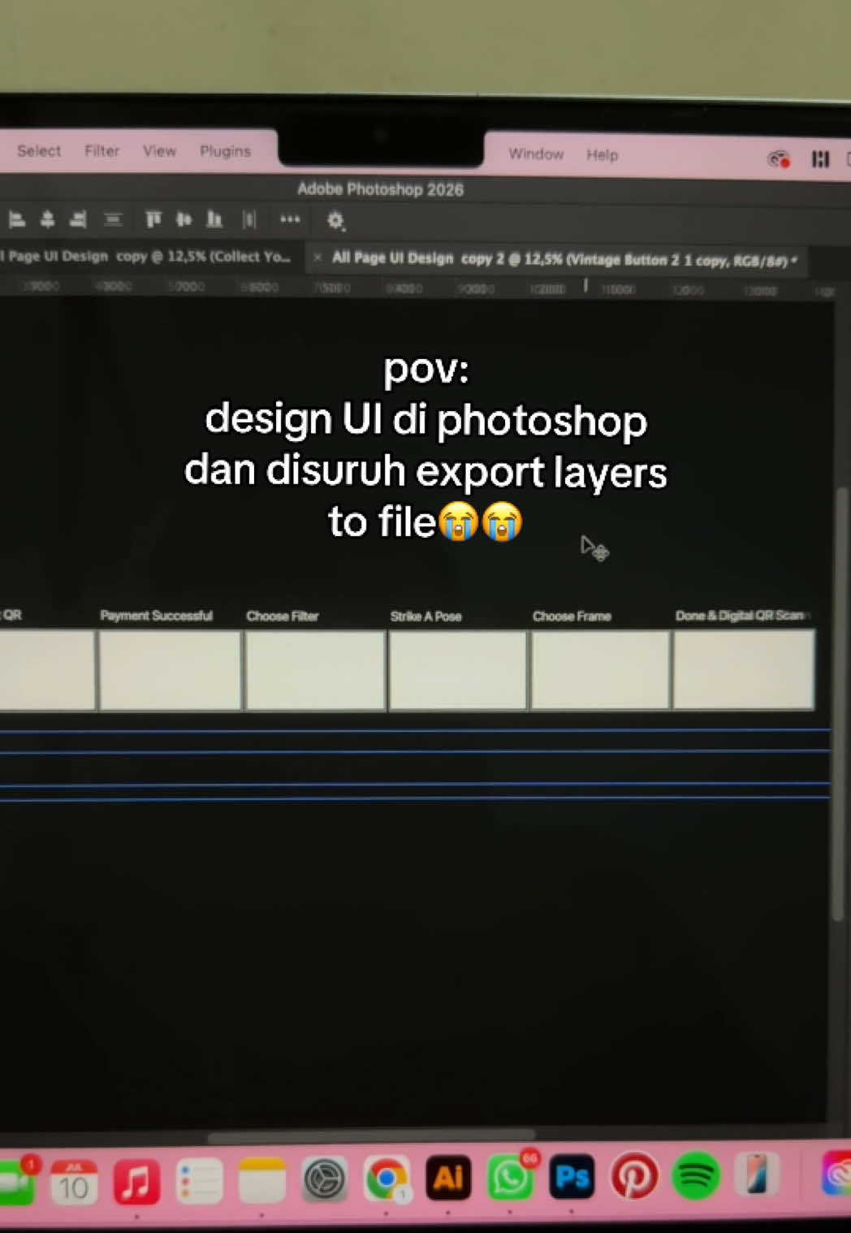Select the Strike A Pose artboard canvas
The height and width of the screenshot is (1233, 851).
[458, 671]
